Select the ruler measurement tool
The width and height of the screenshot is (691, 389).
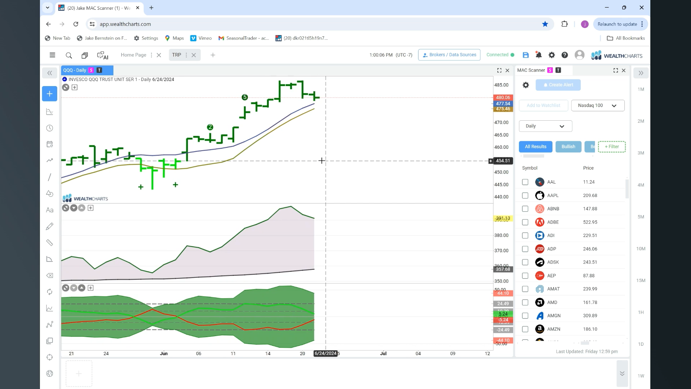pos(50,243)
